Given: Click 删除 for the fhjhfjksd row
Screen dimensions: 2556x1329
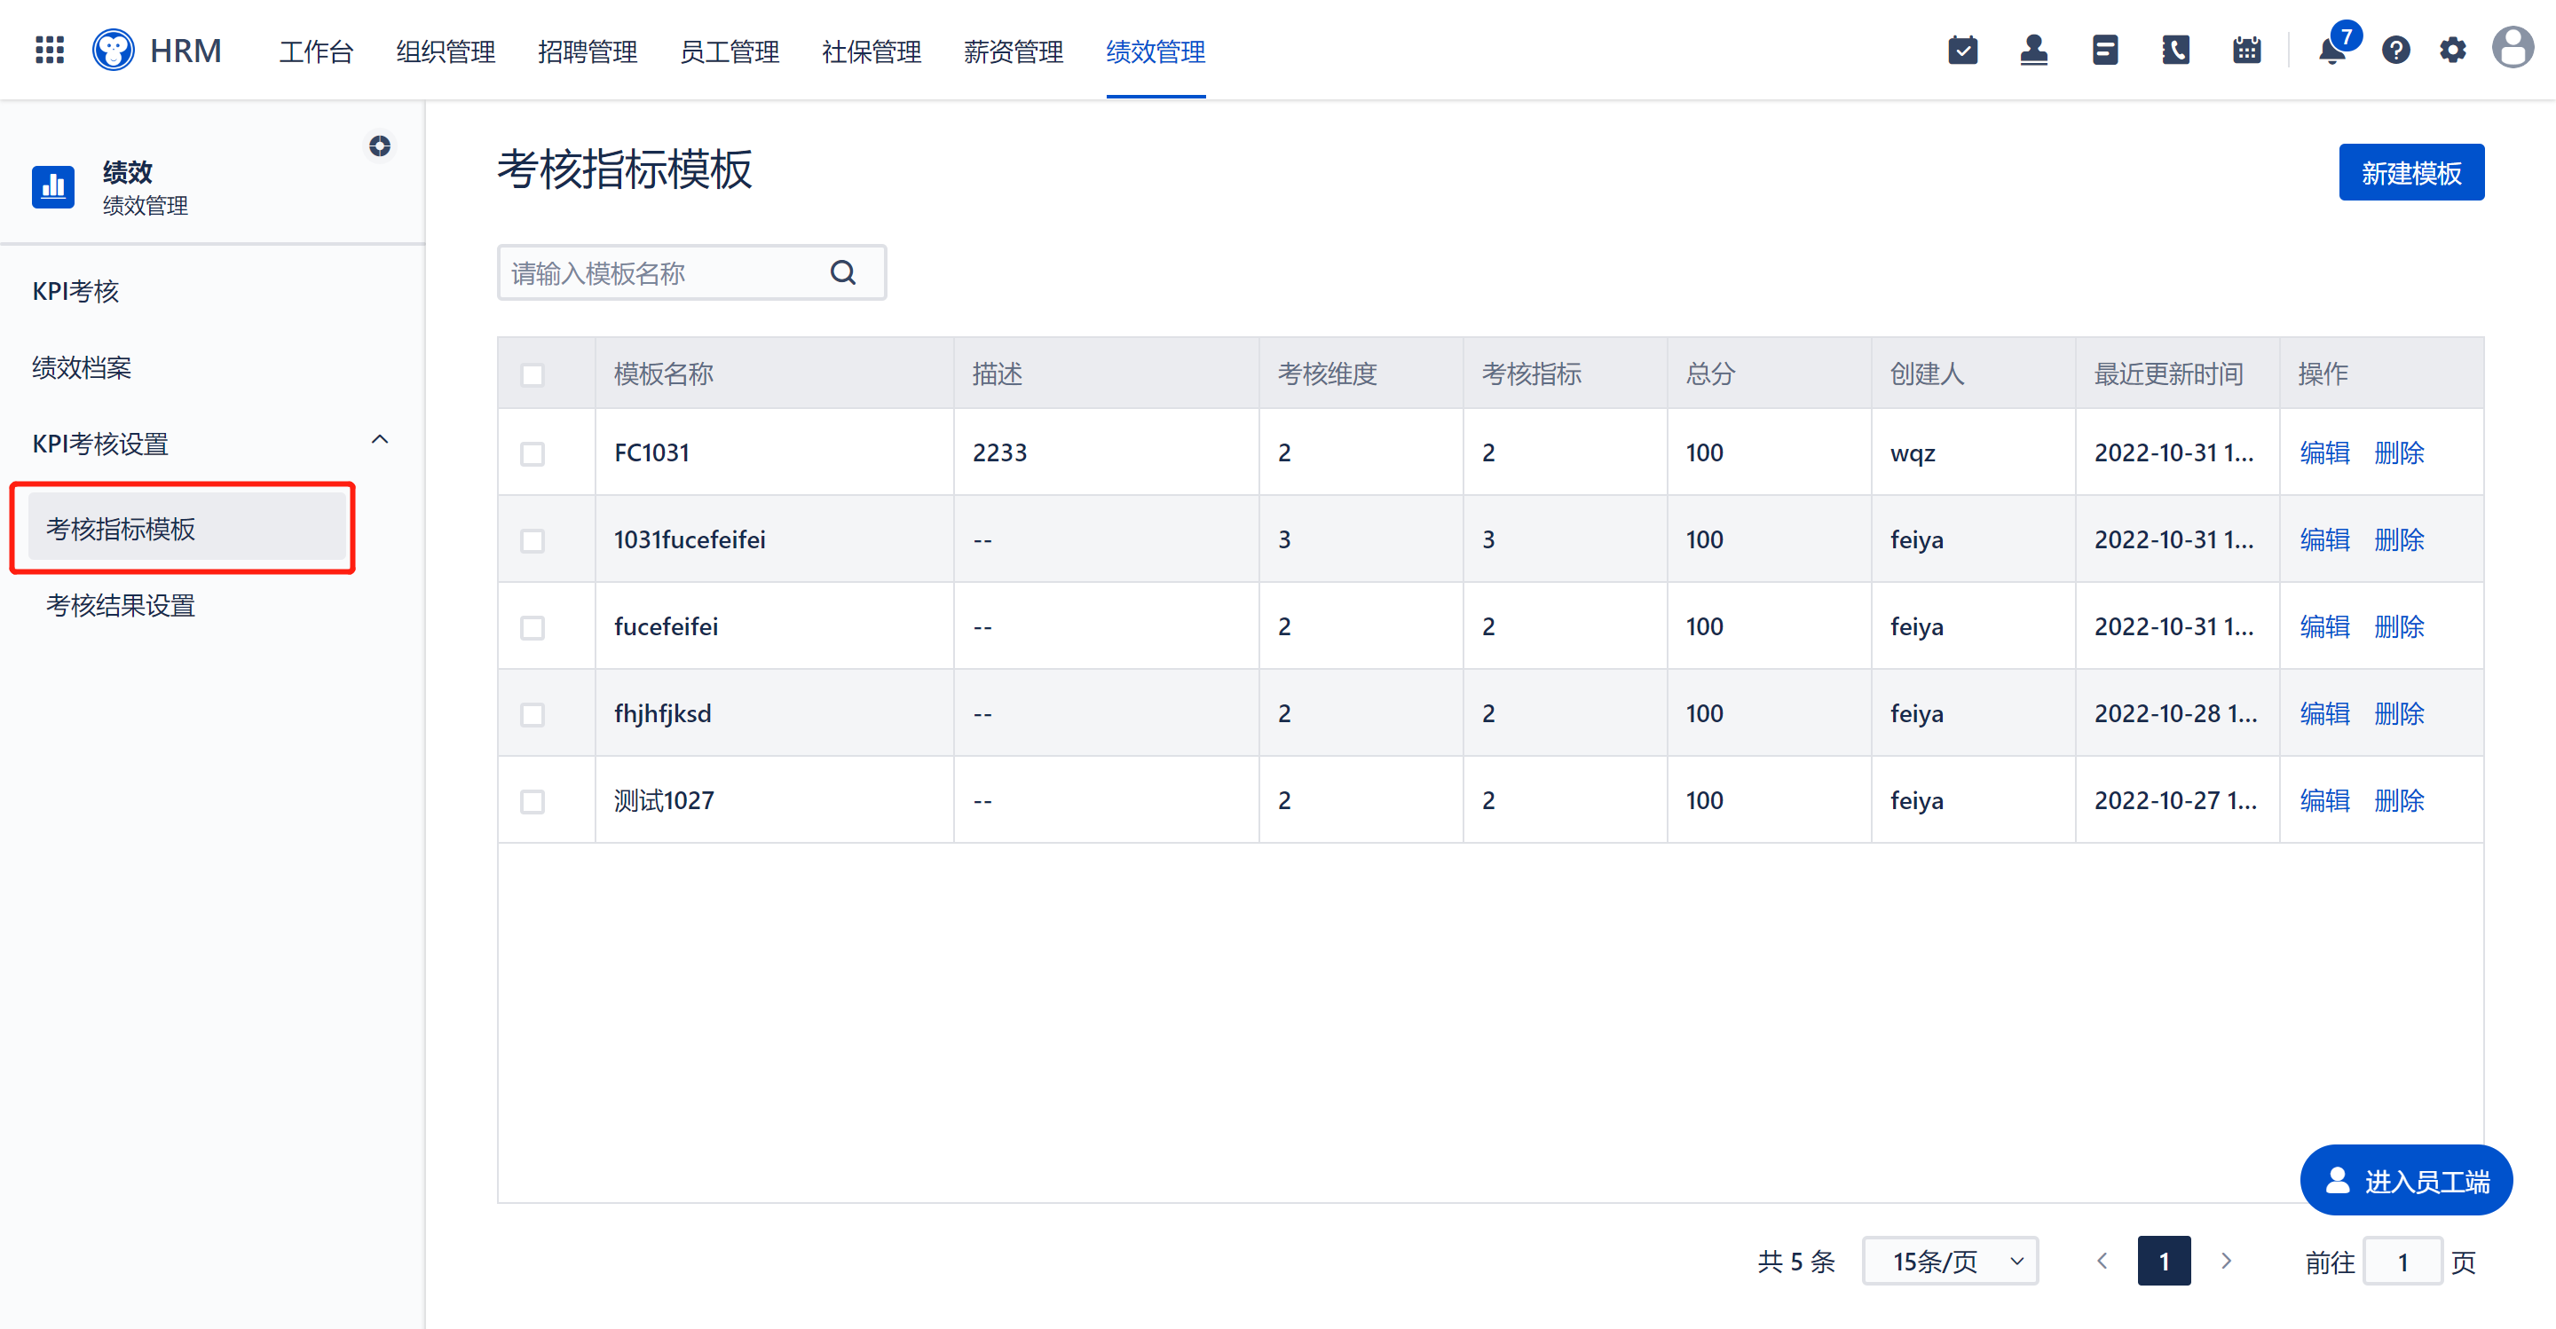Looking at the screenshot, I should (x=2399, y=714).
